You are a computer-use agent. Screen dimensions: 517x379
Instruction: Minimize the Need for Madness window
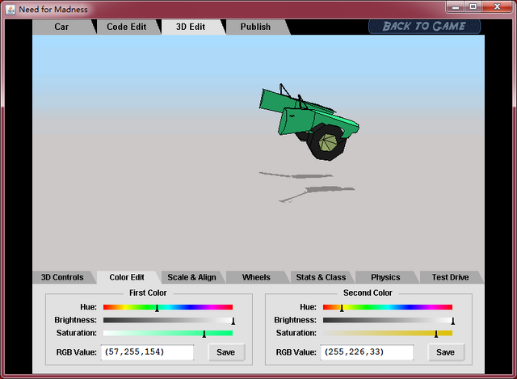[x=456, y=6]
